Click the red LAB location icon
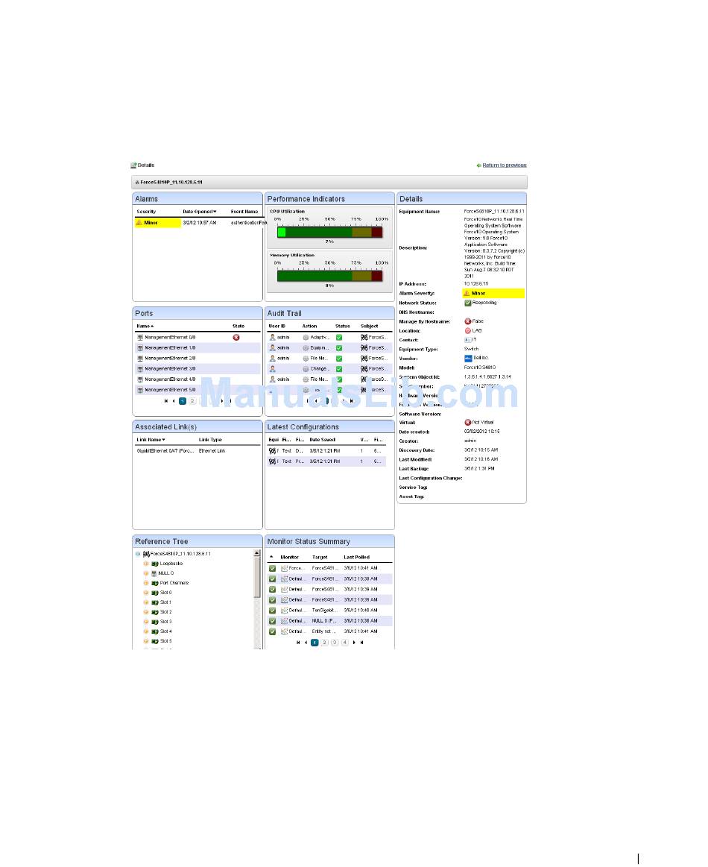This screenshot has width=708, height=867. (467, 330)
